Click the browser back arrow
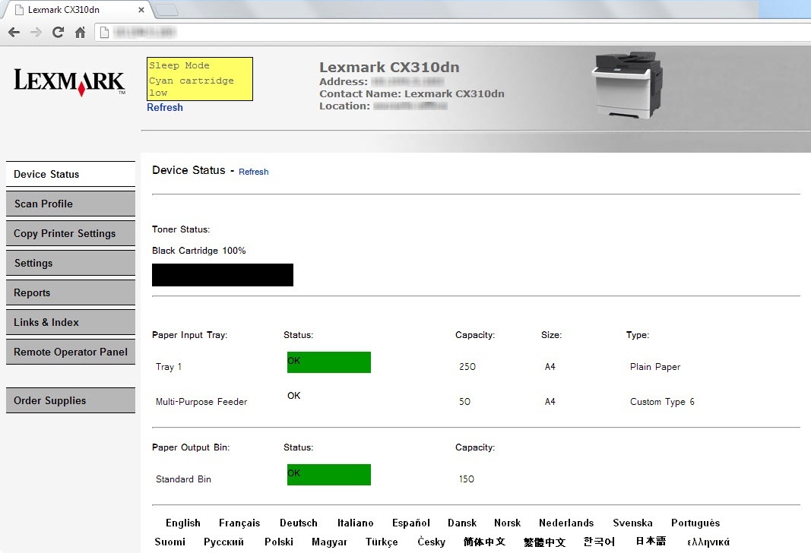811x553 pixels. 13,32
